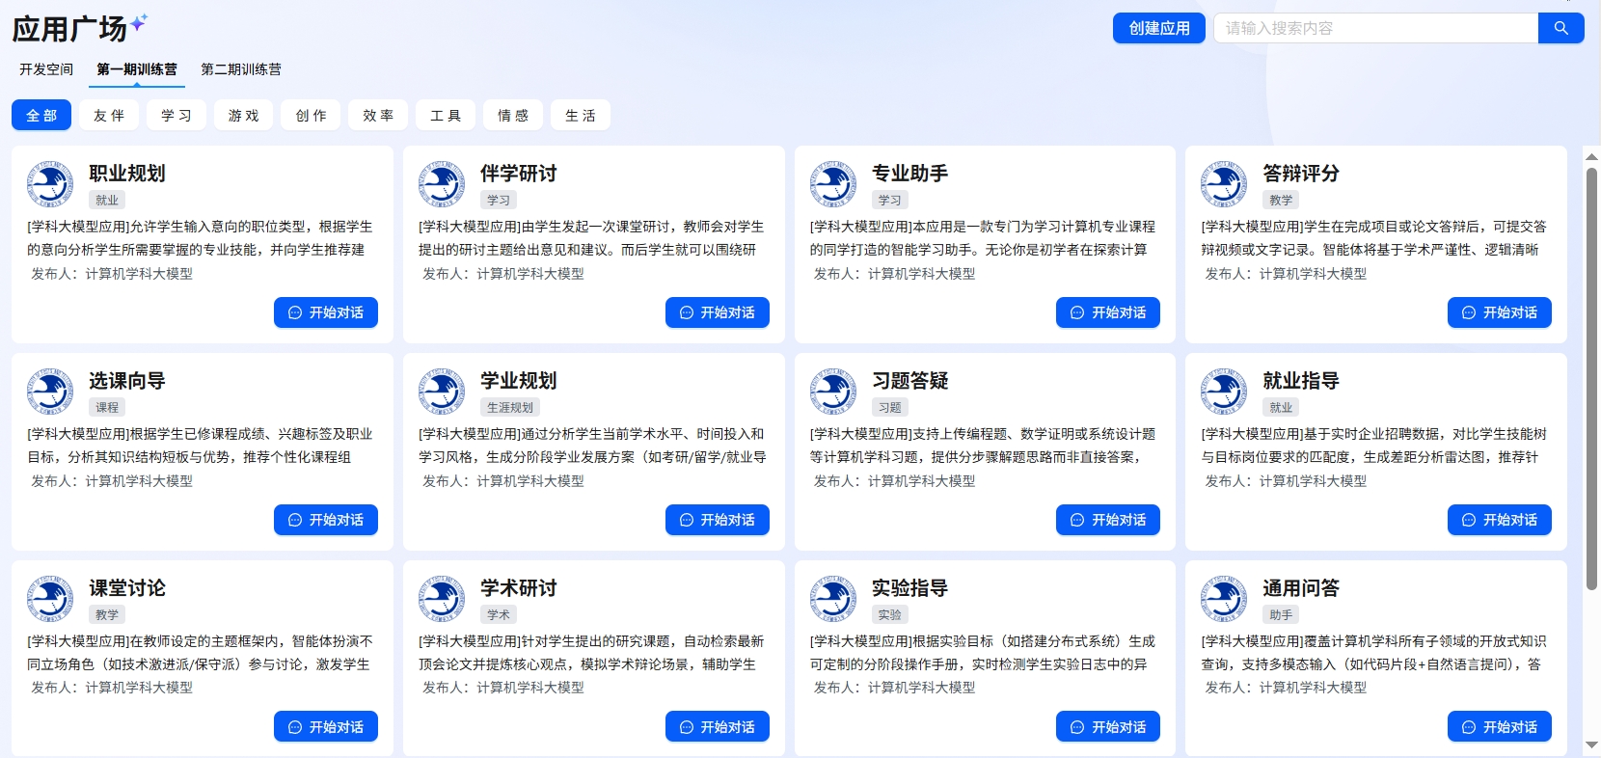This screenshot has width=1601, height=758.
Task: Click the scrollbar down arrow
Action: tap(1591, 744)
